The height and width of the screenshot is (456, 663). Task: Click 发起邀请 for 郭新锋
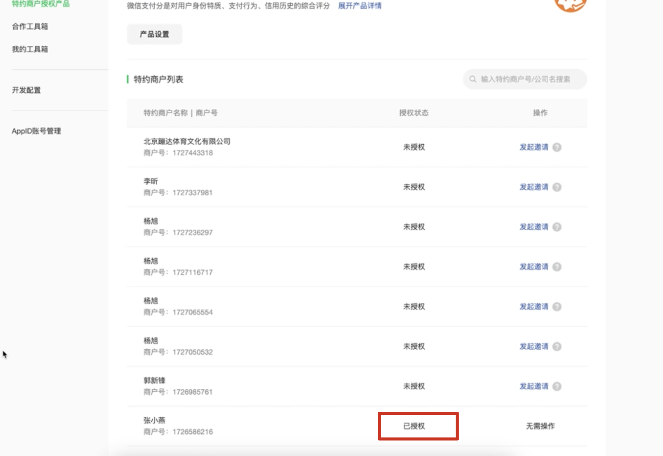point(534,386)
